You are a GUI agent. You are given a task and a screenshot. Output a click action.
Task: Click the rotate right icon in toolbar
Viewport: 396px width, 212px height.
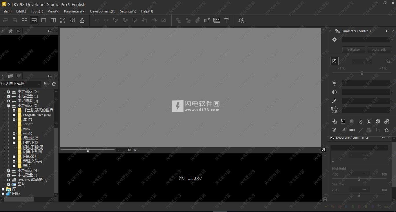(x=154, y=20)
